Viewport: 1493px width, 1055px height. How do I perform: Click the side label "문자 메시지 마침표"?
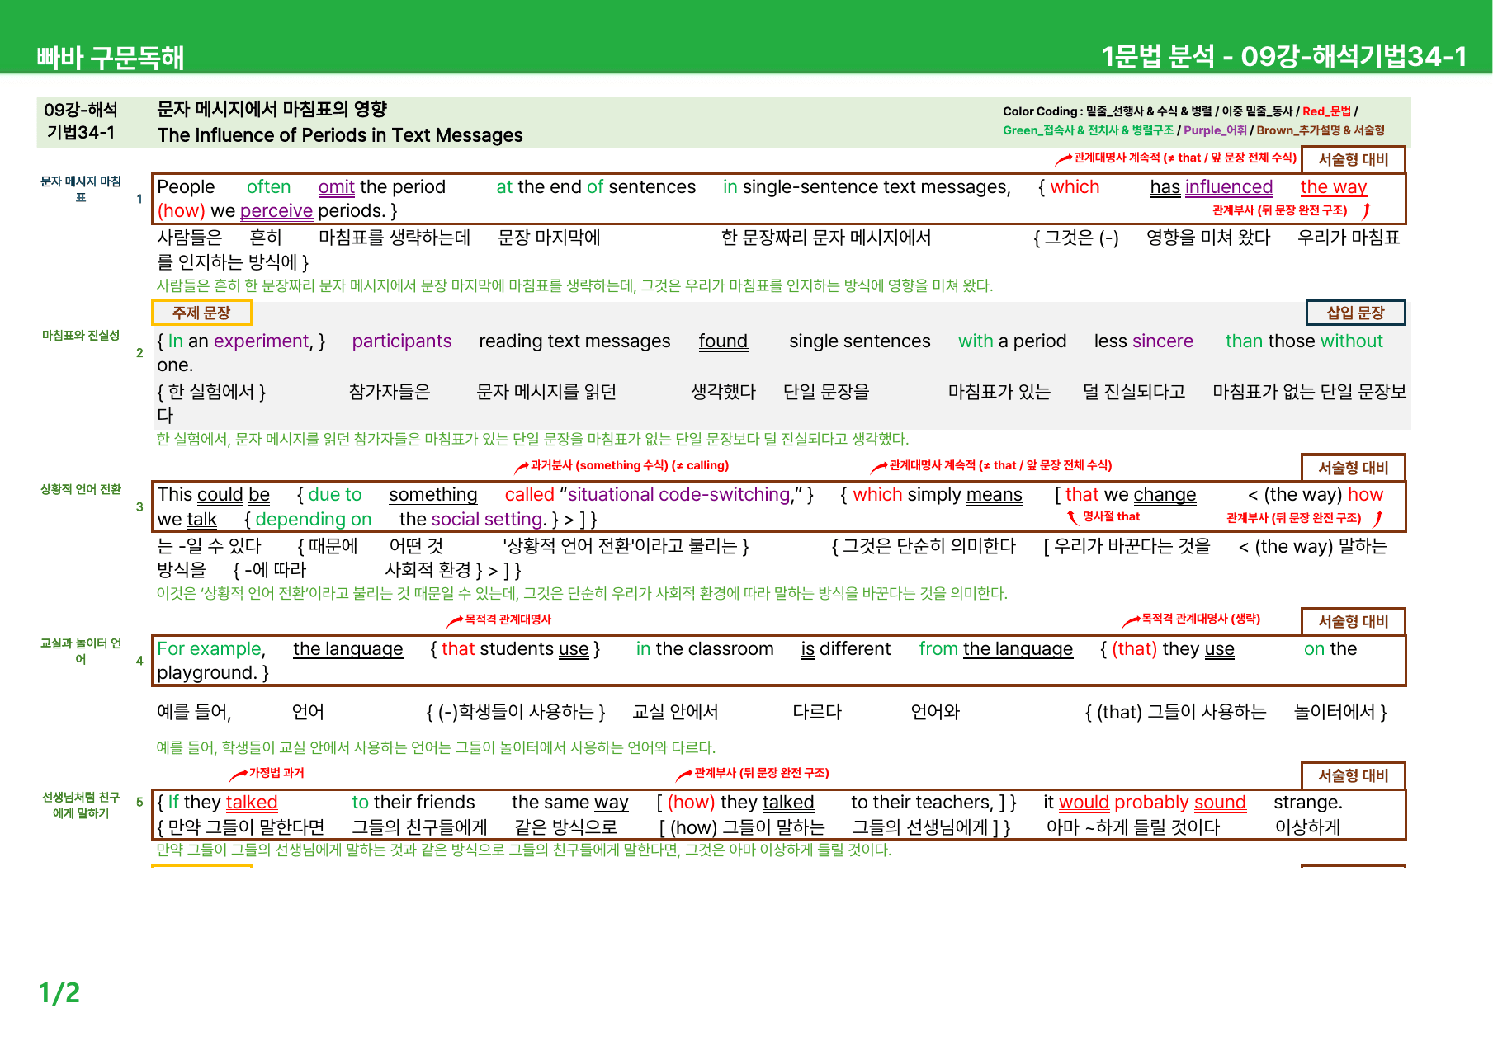click(81, 189)
